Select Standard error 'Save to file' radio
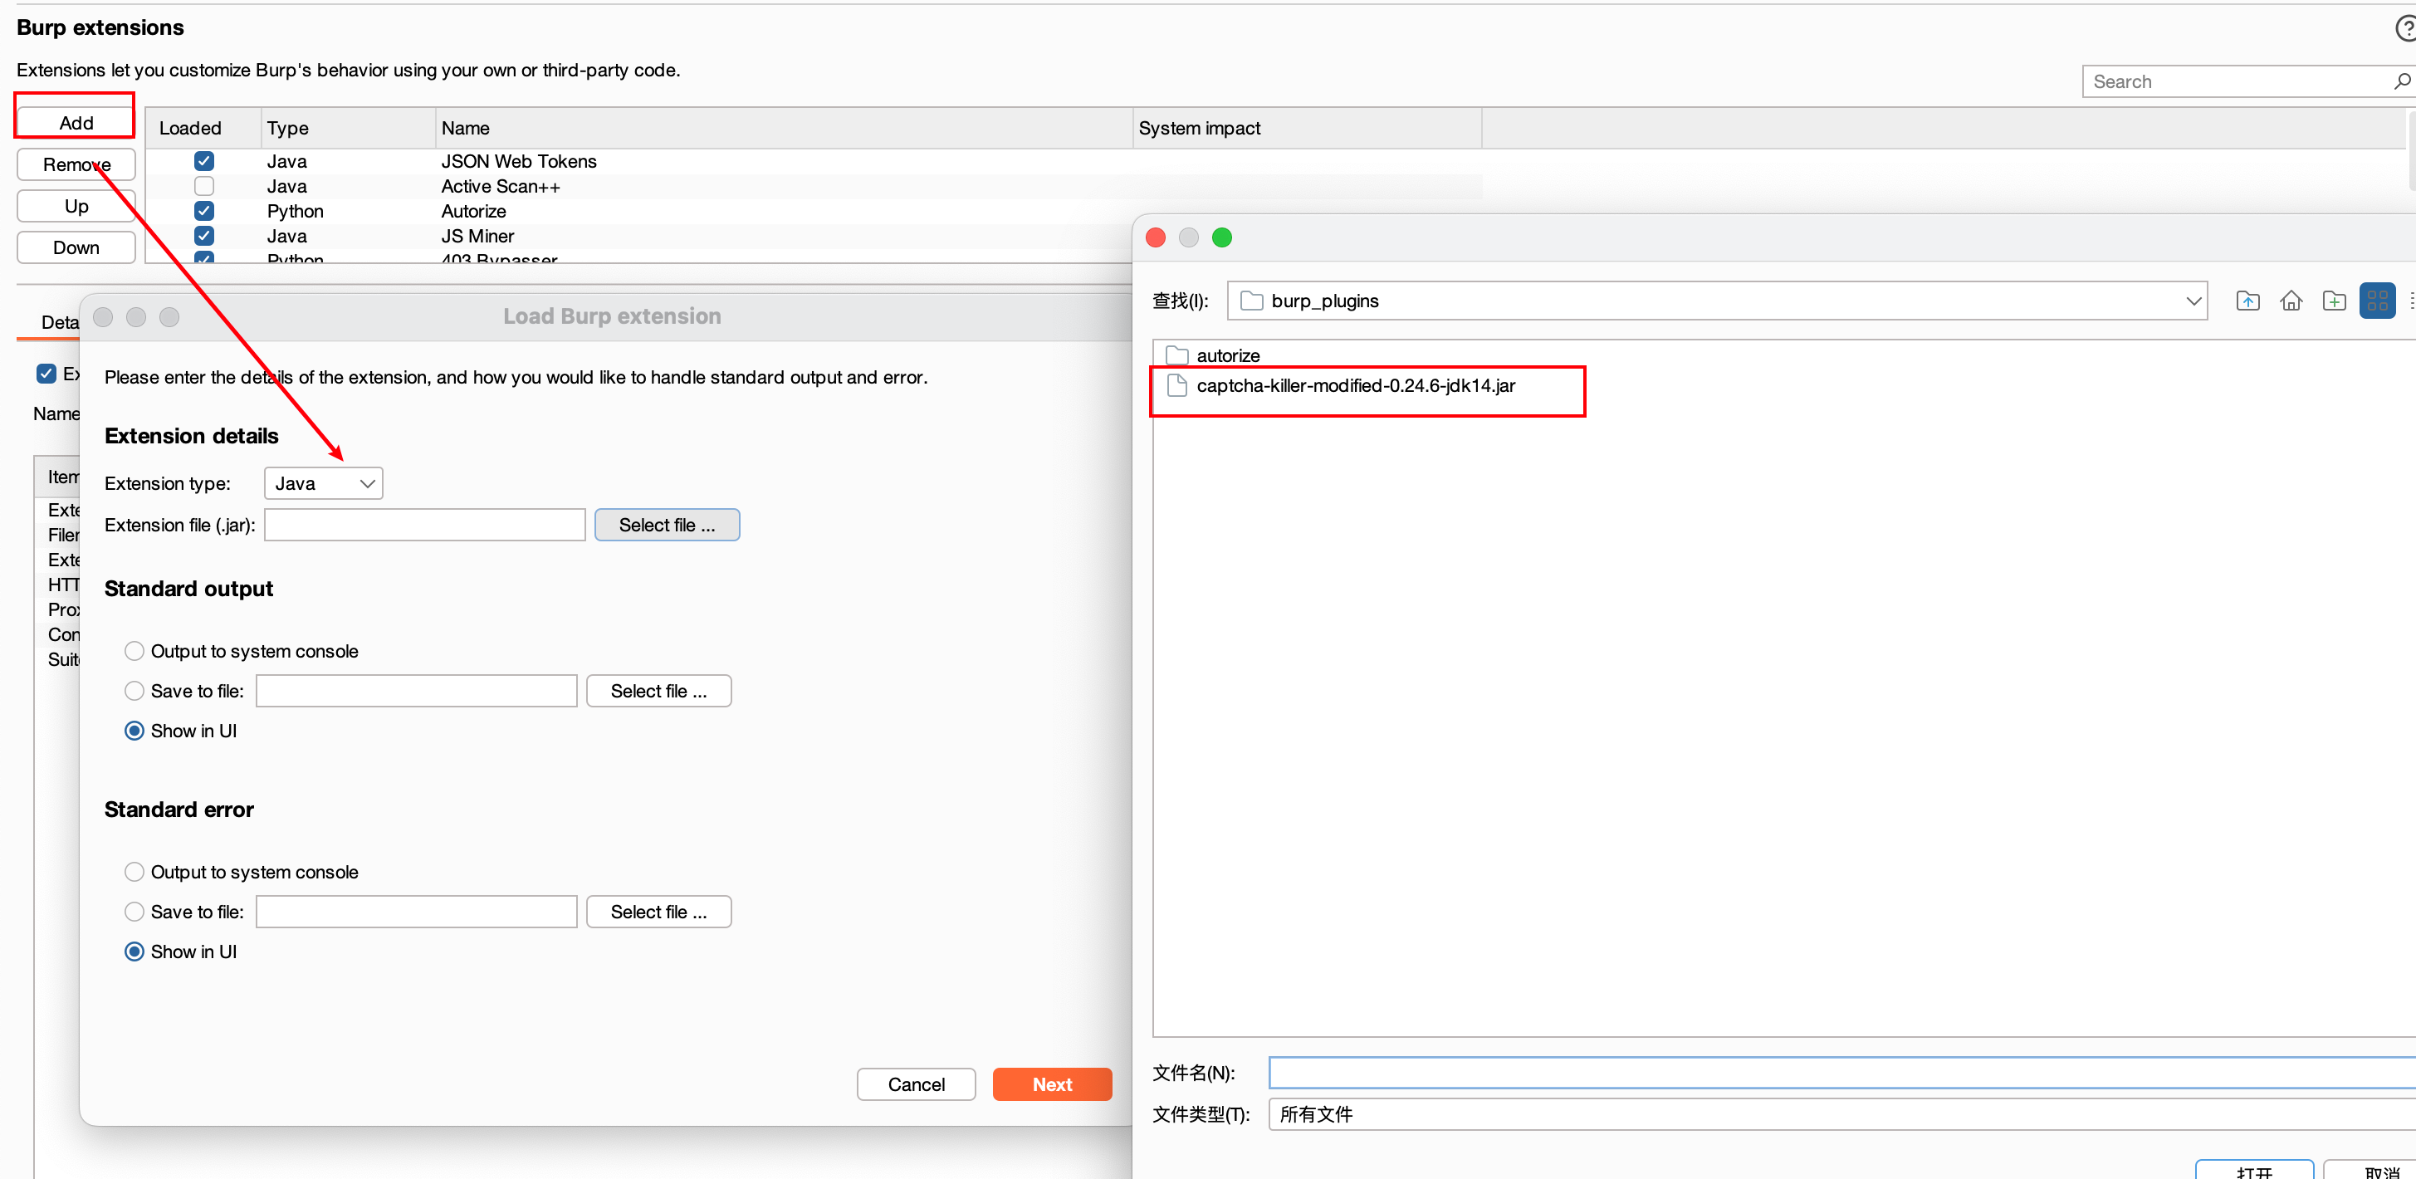The height and width of the screenshot is (1179, 2416). pyautogui.click(x=134, y=912)
